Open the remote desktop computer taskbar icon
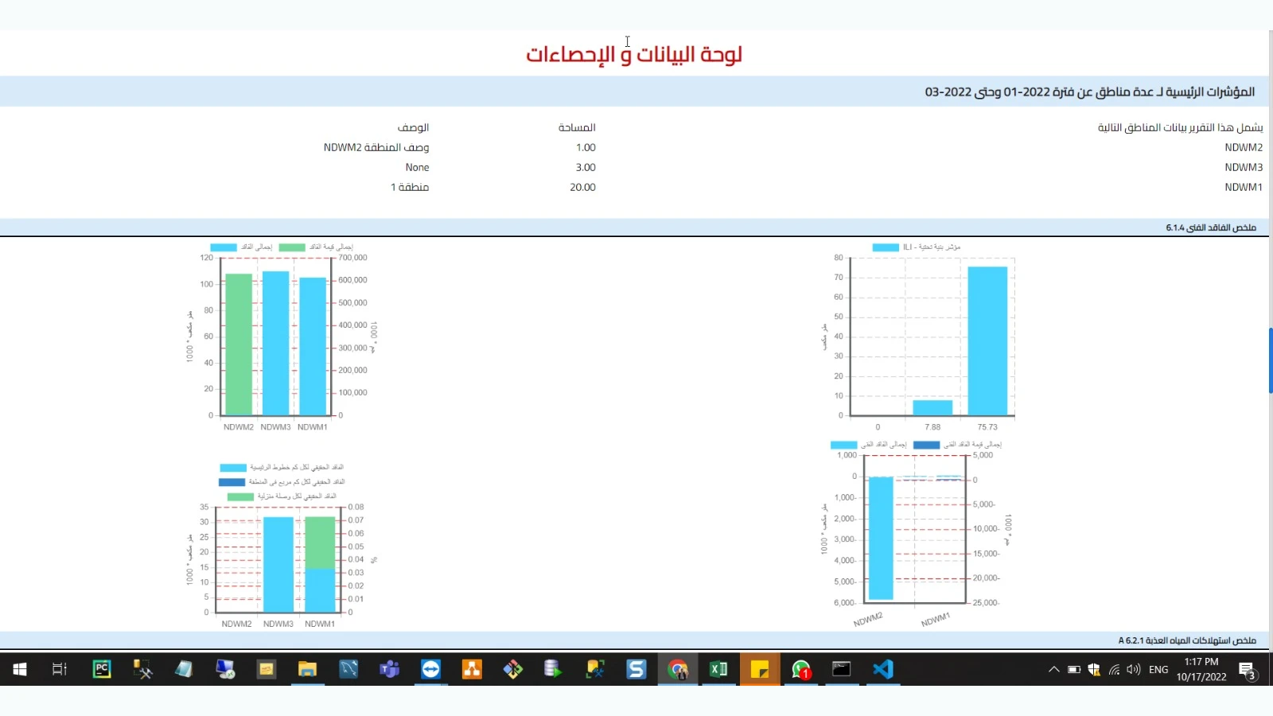The width and height of the screenshot is (1273, 716). click(x=225, y=669)
